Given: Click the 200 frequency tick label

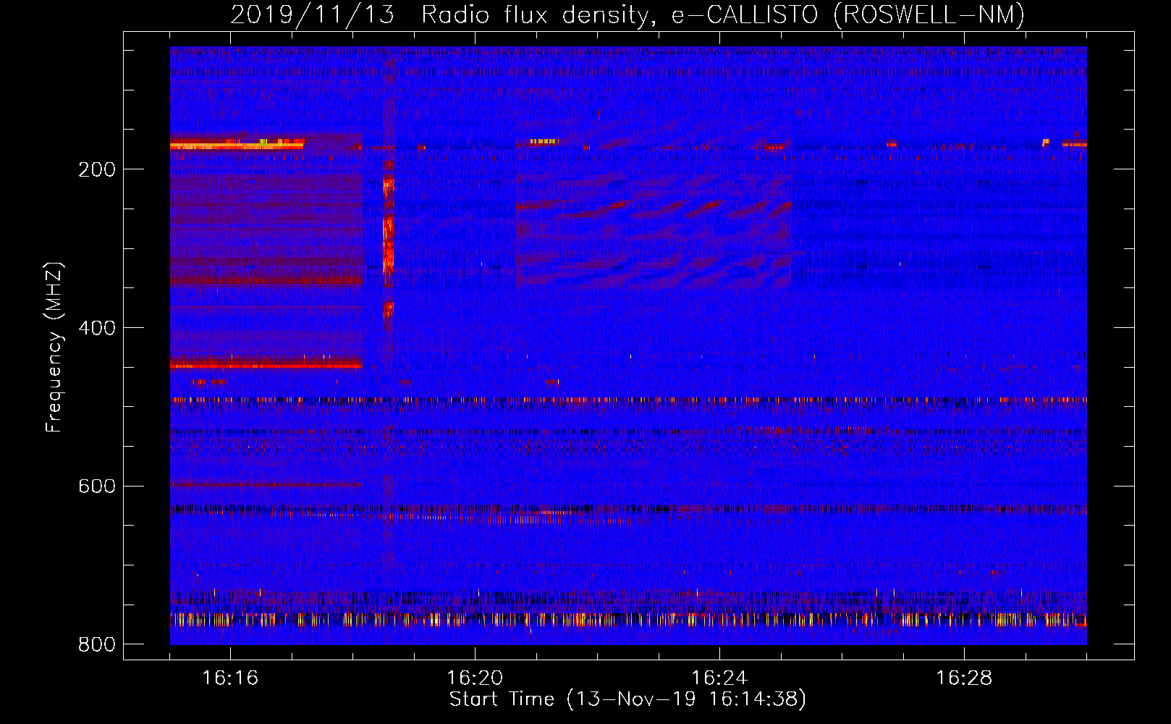Looking at the screenshot, I should [x=97, y=169].
